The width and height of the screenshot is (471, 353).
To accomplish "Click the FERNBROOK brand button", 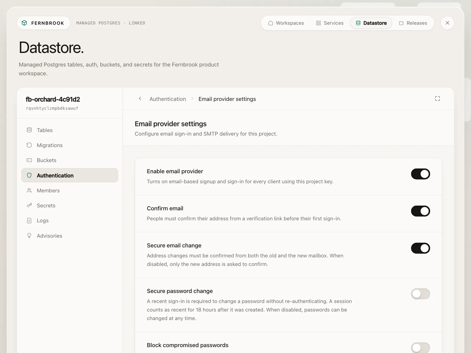I will pos(44,23).
